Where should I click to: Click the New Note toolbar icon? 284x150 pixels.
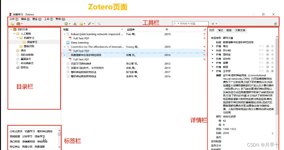coord(81,24)
